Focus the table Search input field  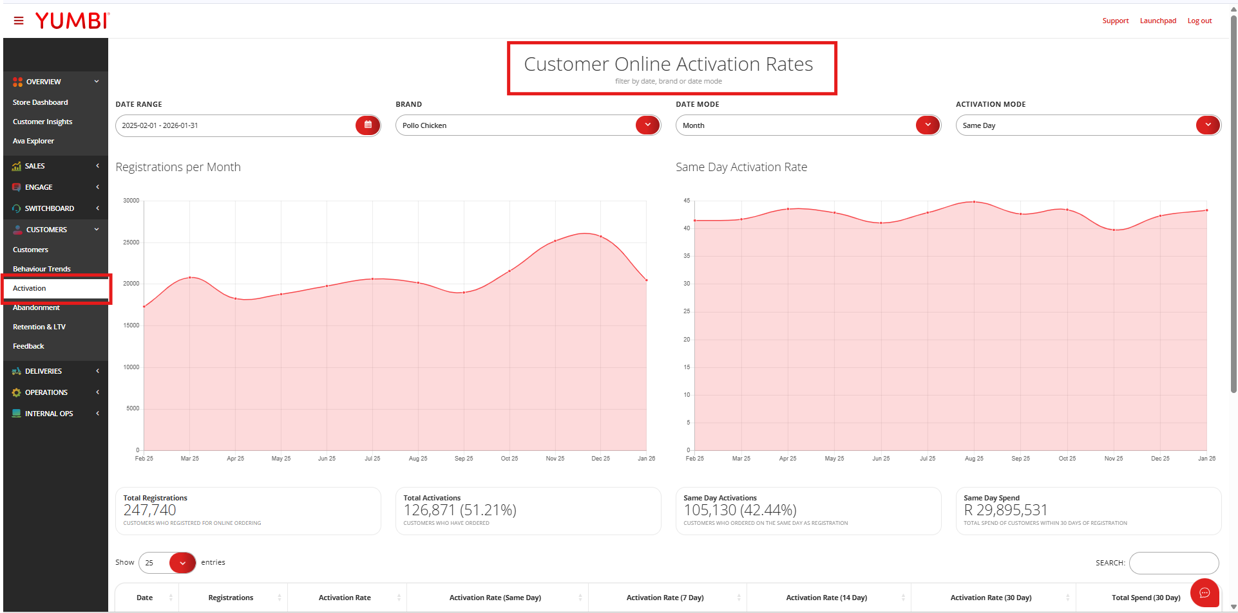[x=1174, y=563]
